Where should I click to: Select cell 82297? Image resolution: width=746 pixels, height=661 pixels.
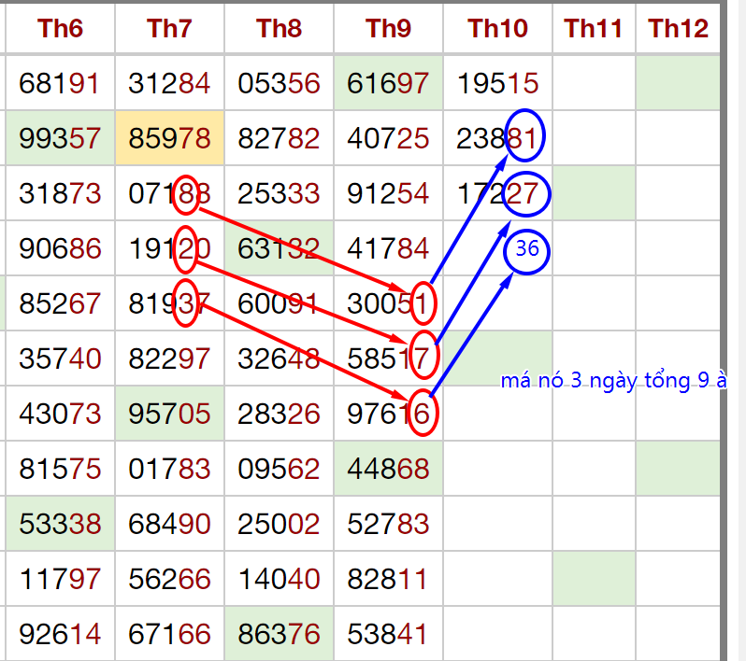click(169, 359)
